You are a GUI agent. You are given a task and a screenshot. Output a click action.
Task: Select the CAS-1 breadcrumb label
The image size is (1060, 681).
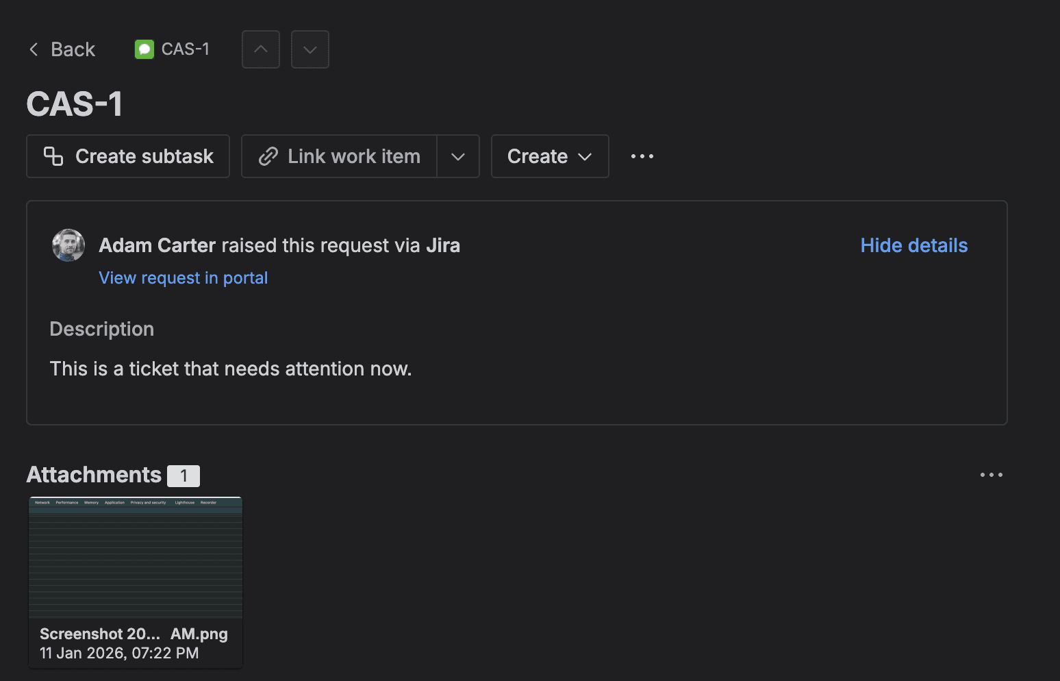185,49
